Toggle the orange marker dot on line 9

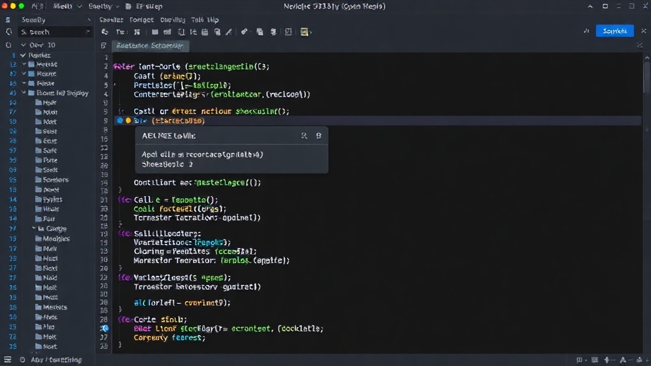point(128,120)
